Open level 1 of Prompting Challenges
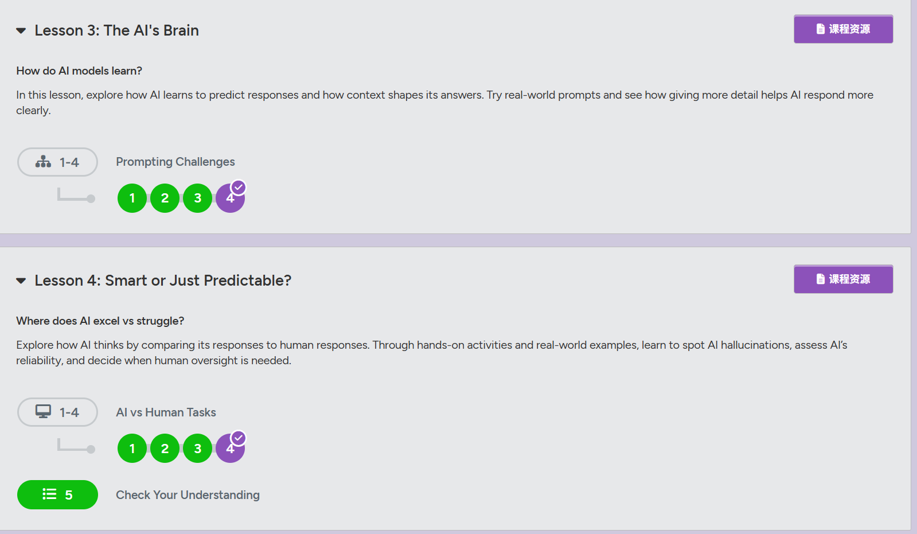 [132, 198]
